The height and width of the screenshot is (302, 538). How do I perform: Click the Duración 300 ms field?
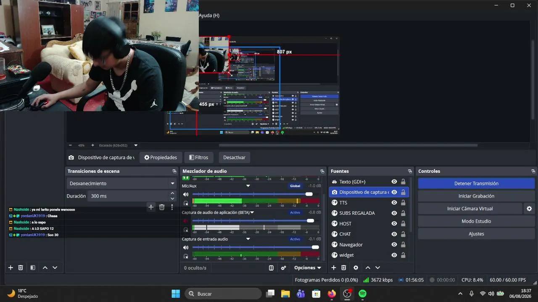tap(129, 196)
